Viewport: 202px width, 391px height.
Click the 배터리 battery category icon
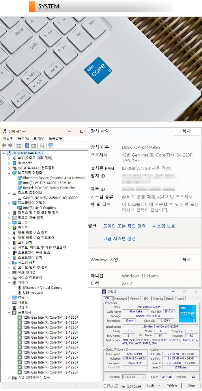pyautogui.click(x=14, y=228)
